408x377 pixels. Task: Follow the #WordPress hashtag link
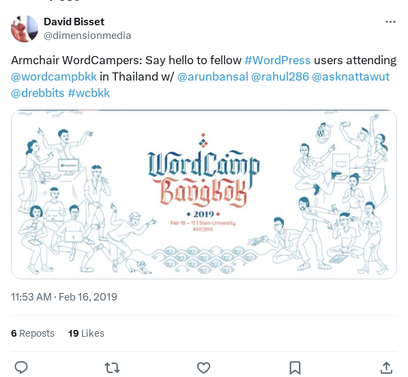tap(278, 61)
